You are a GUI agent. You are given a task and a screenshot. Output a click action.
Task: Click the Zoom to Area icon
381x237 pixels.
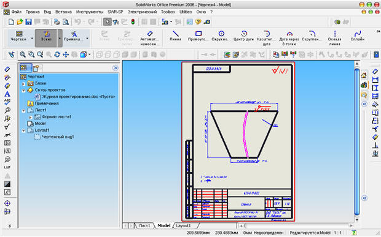[x=31, y=55]
